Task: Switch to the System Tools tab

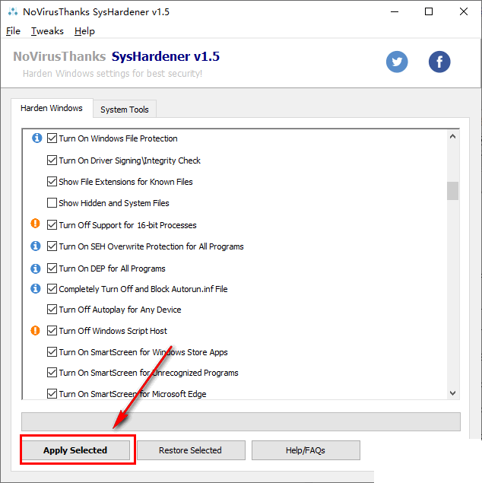Action: click(125, 110)
